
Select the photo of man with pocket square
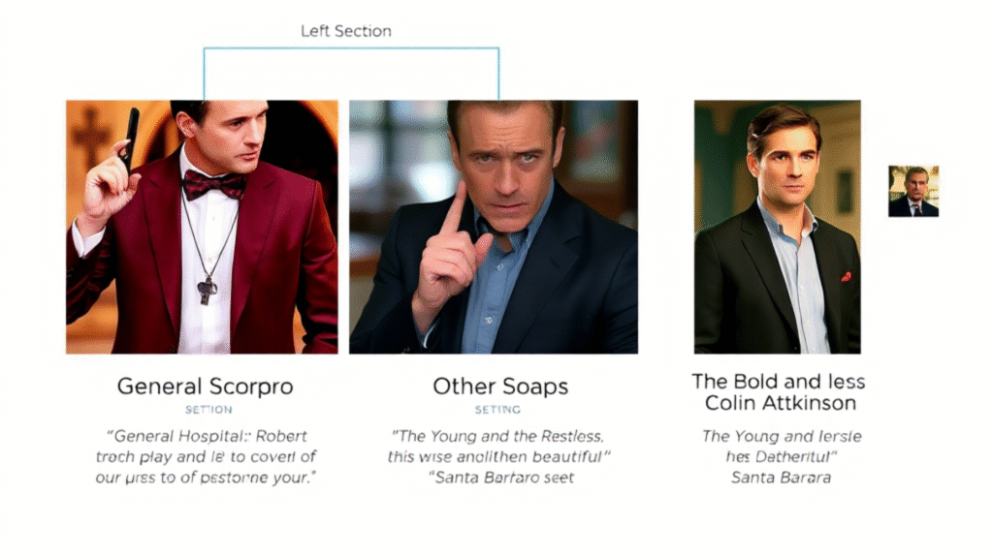pos(777,227)
